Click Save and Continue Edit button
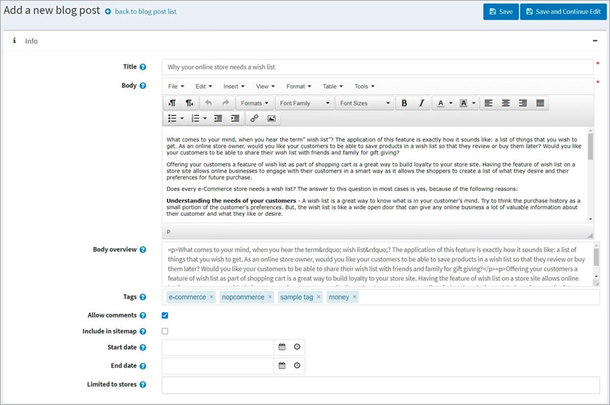The width and height of the screenshot is (610, 405). [563, 11]
